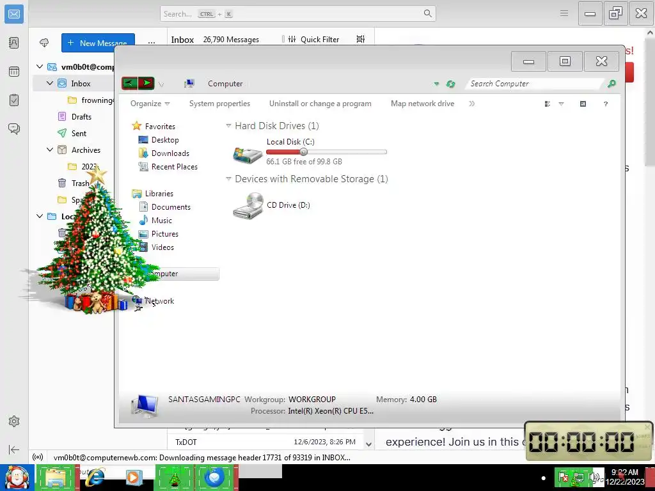Collapse the Archives folder
This screenshot has width=655, height=491.
click(50, 150)
